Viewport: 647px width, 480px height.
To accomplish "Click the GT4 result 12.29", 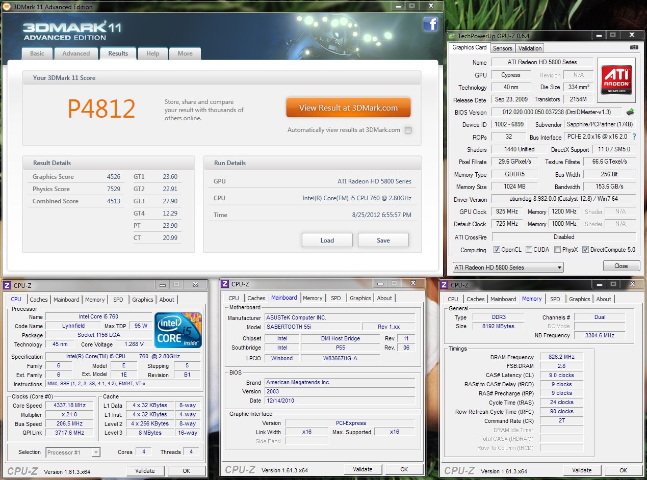I will coord(170,214).
